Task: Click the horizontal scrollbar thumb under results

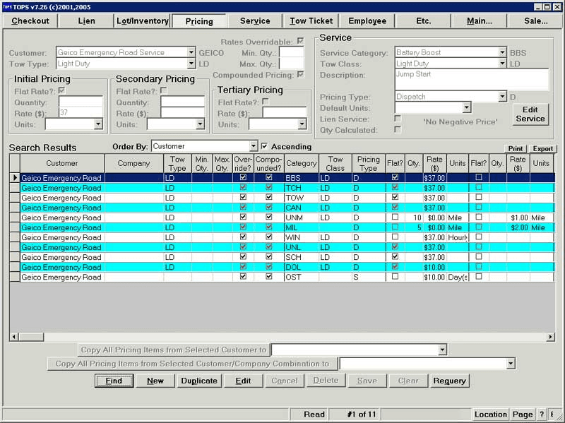Action: (x=31, y=338)
